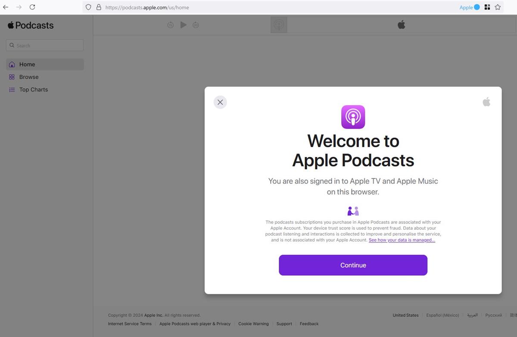The height and width of the screenshot is (337, 517).
Task: Click the Apple container label in address bar
Action: (470, 7)
